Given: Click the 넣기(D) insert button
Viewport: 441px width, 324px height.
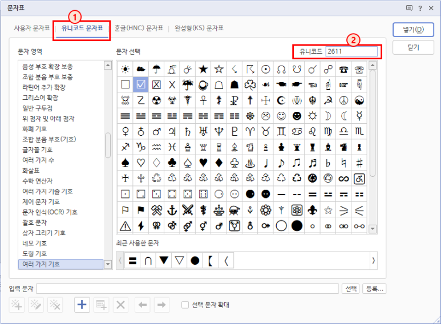Looking at the screenshot, I should click(x=413, y=30).
